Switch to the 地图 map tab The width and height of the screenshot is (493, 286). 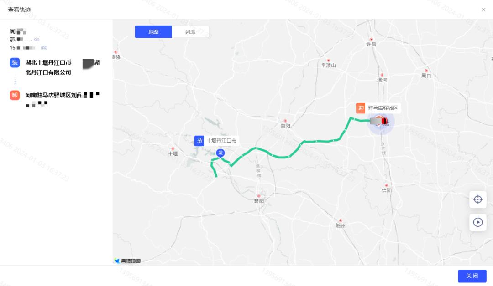(x=153, y=32)
